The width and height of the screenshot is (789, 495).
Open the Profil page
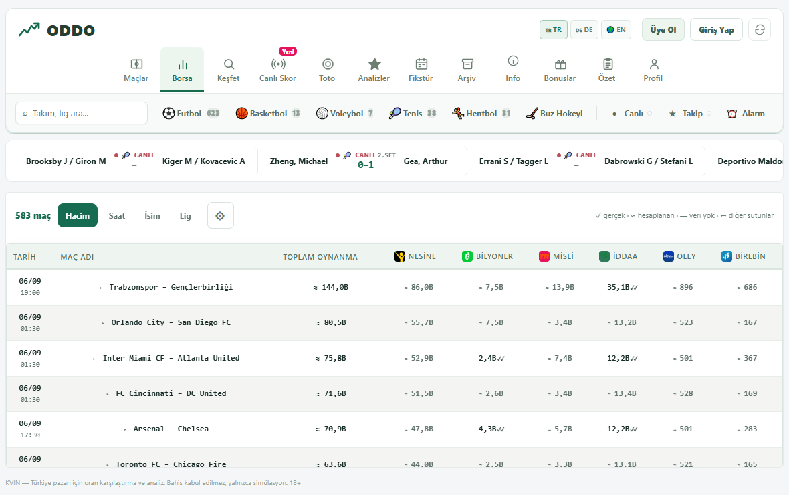coord(653,70)
